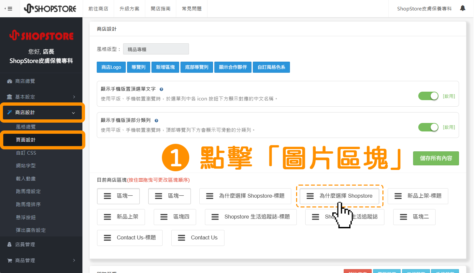Grab the drag handle of 新品上架 block

tap(107, 217)
